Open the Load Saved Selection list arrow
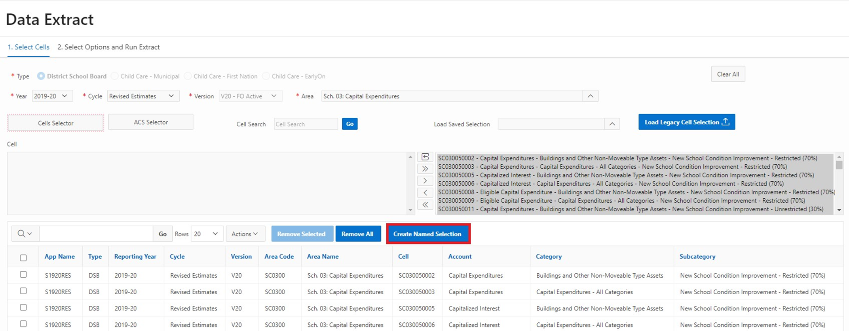Viewport: 849px width, 331px height. pyautogui.click(x=612, y=124)
